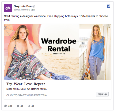Click the 494 likes count
Viewport: 114px width, 112px height.
tap(10, 106)
